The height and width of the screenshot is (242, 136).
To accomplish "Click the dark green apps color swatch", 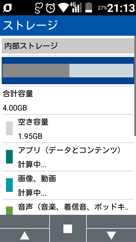I will point(9,157).
